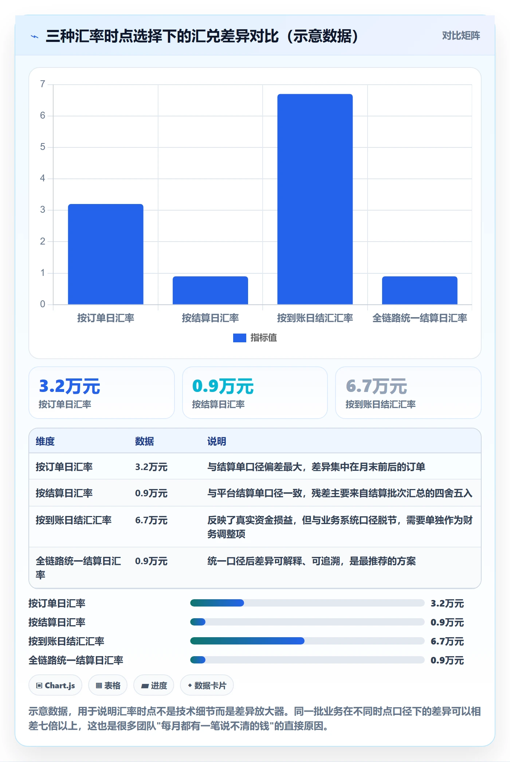Click the 3.2万元 value beside the progress bar
The height and width of the screenshot is (762, 510).
click(447, 603)
